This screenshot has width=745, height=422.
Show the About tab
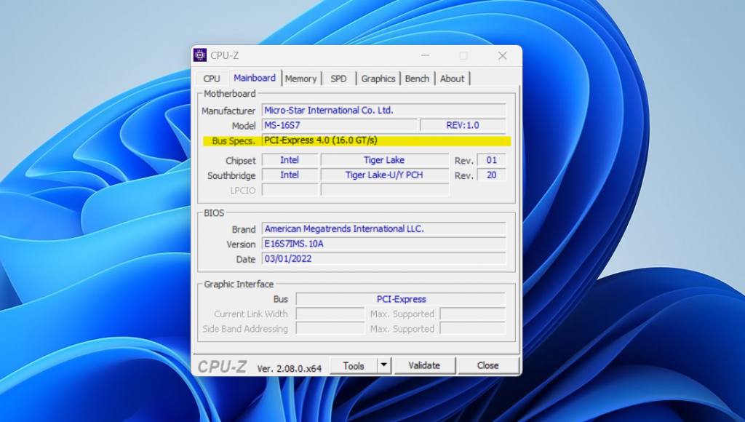452,79
